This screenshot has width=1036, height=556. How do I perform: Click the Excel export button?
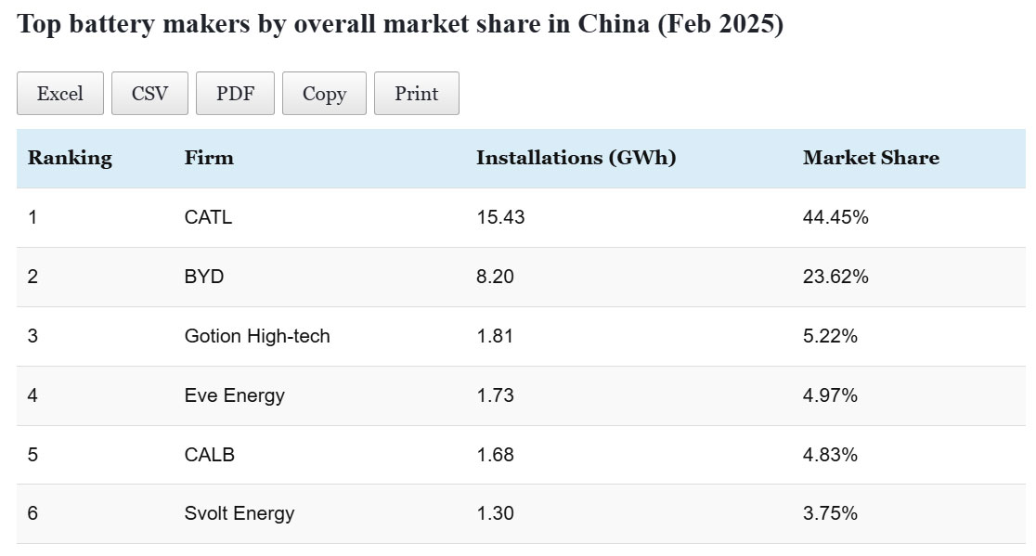pyautogui.click(x=60, y=94)
